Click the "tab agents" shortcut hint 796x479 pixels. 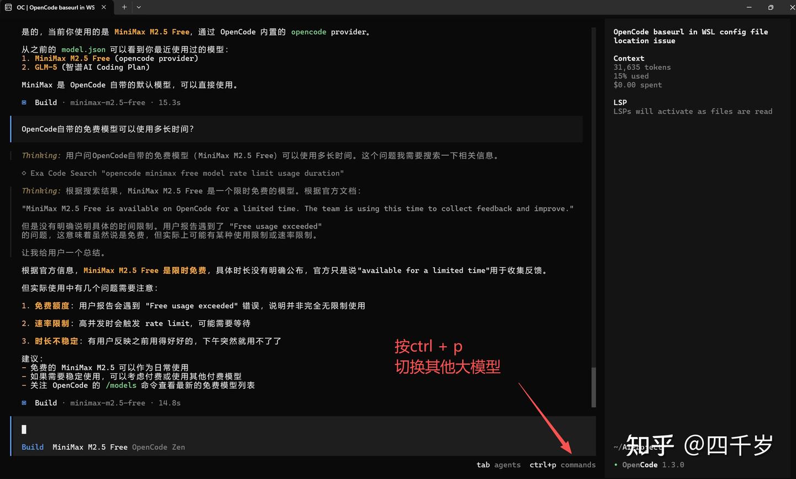click(499, 465)
